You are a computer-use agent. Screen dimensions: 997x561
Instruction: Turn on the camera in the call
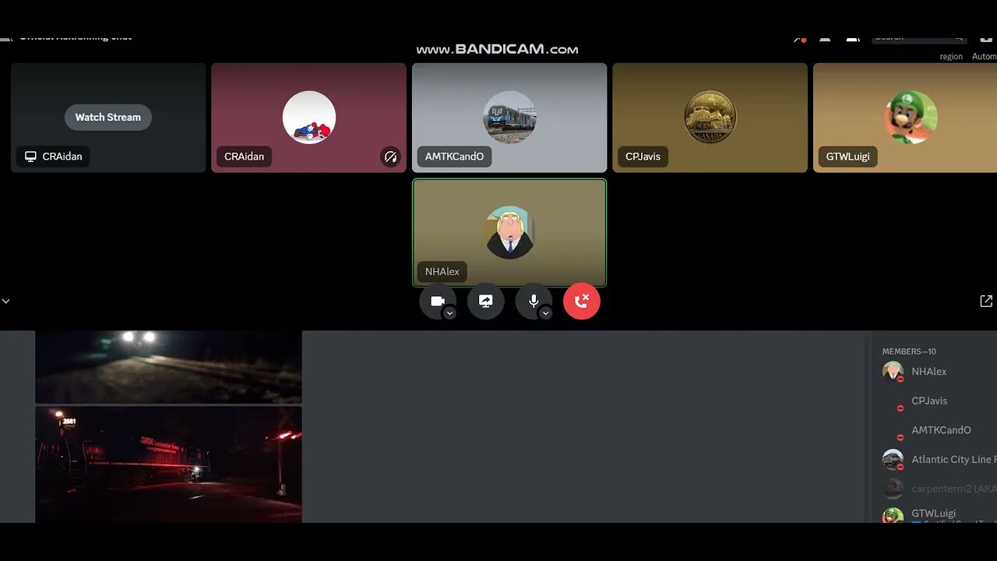click(437, 301)
